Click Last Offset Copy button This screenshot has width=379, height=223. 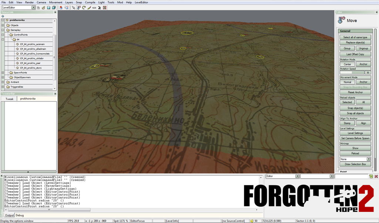pos(355,54)
